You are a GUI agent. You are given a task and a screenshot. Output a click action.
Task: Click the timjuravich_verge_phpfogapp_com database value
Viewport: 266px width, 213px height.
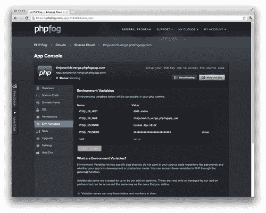pyautogui.click(x=156, y=118)
